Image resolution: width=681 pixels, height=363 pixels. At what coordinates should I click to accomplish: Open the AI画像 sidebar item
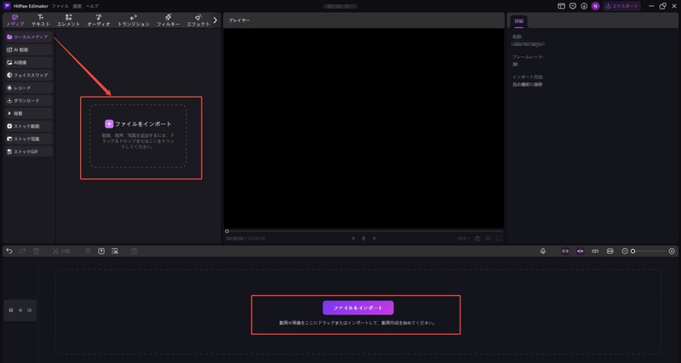[29, 62]
